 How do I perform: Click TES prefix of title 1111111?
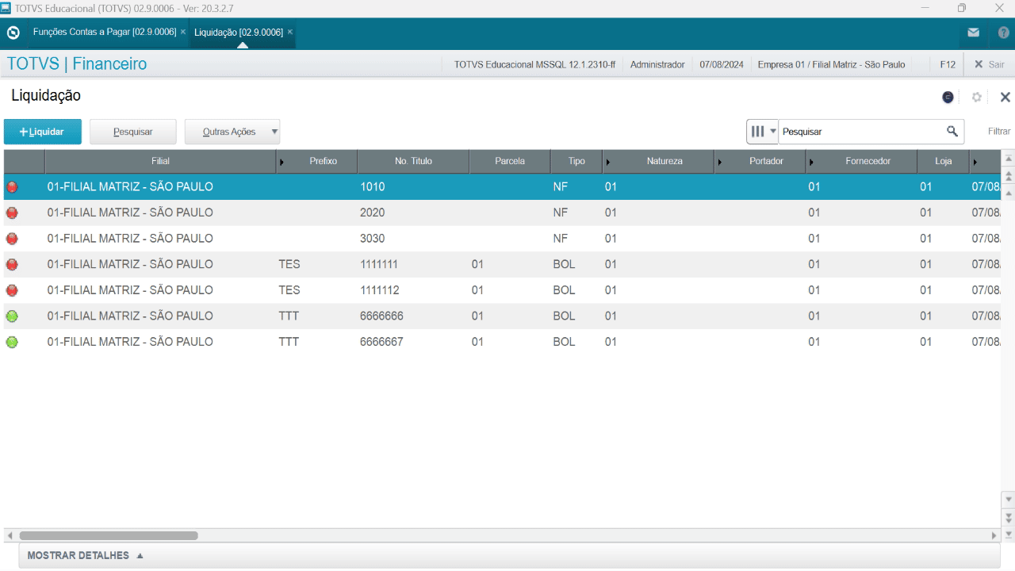[x=289, y=264]
